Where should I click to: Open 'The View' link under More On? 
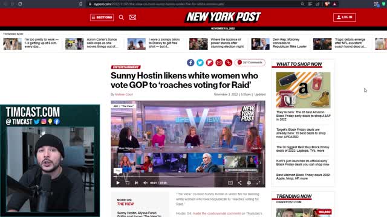click(x=125, y=204)
